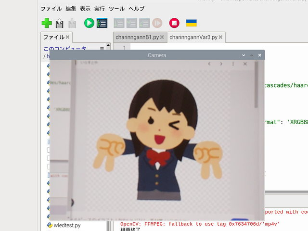Image resolution: width=308 pixels, height=231 pixels.
Task: Create a new file with green plus icon
Action: [47, 23]
